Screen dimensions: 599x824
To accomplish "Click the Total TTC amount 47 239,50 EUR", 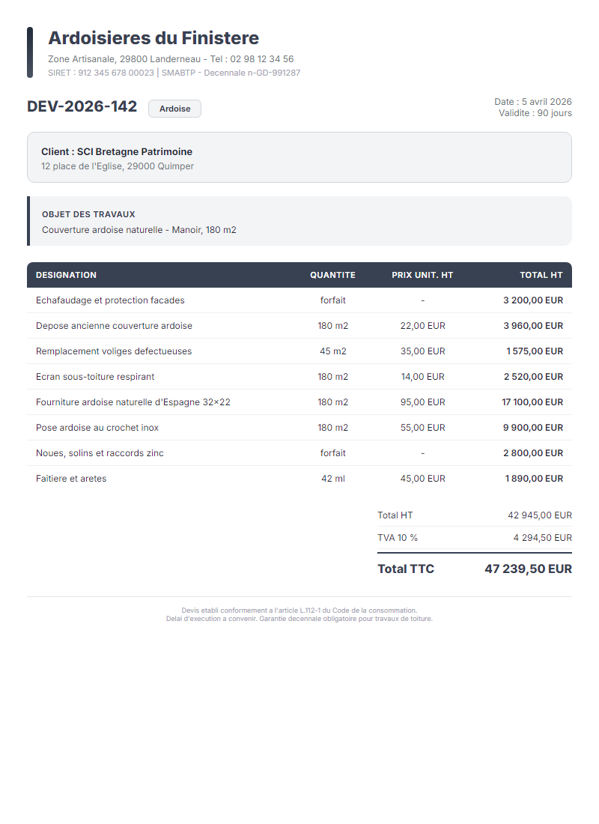I will click(528, 569).
